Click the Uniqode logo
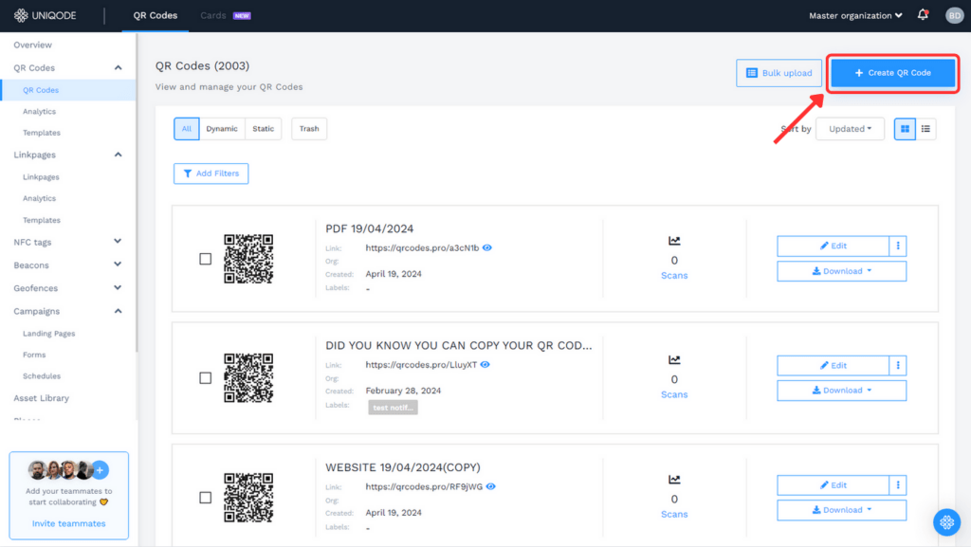The height and width of the screenshot is (547, 971). 43,14
